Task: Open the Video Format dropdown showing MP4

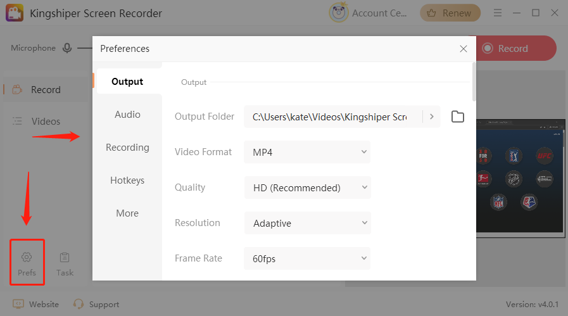Action: pyautogui.click(x=307, y=152)
